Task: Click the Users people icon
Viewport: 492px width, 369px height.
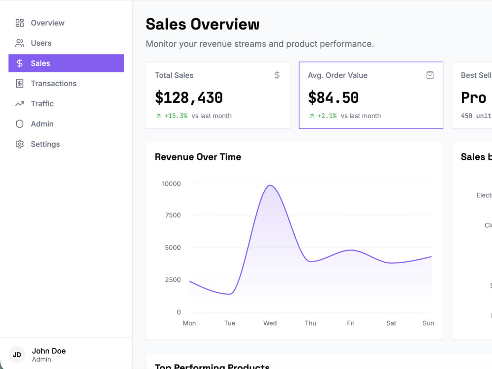Action: pos(20,43)
